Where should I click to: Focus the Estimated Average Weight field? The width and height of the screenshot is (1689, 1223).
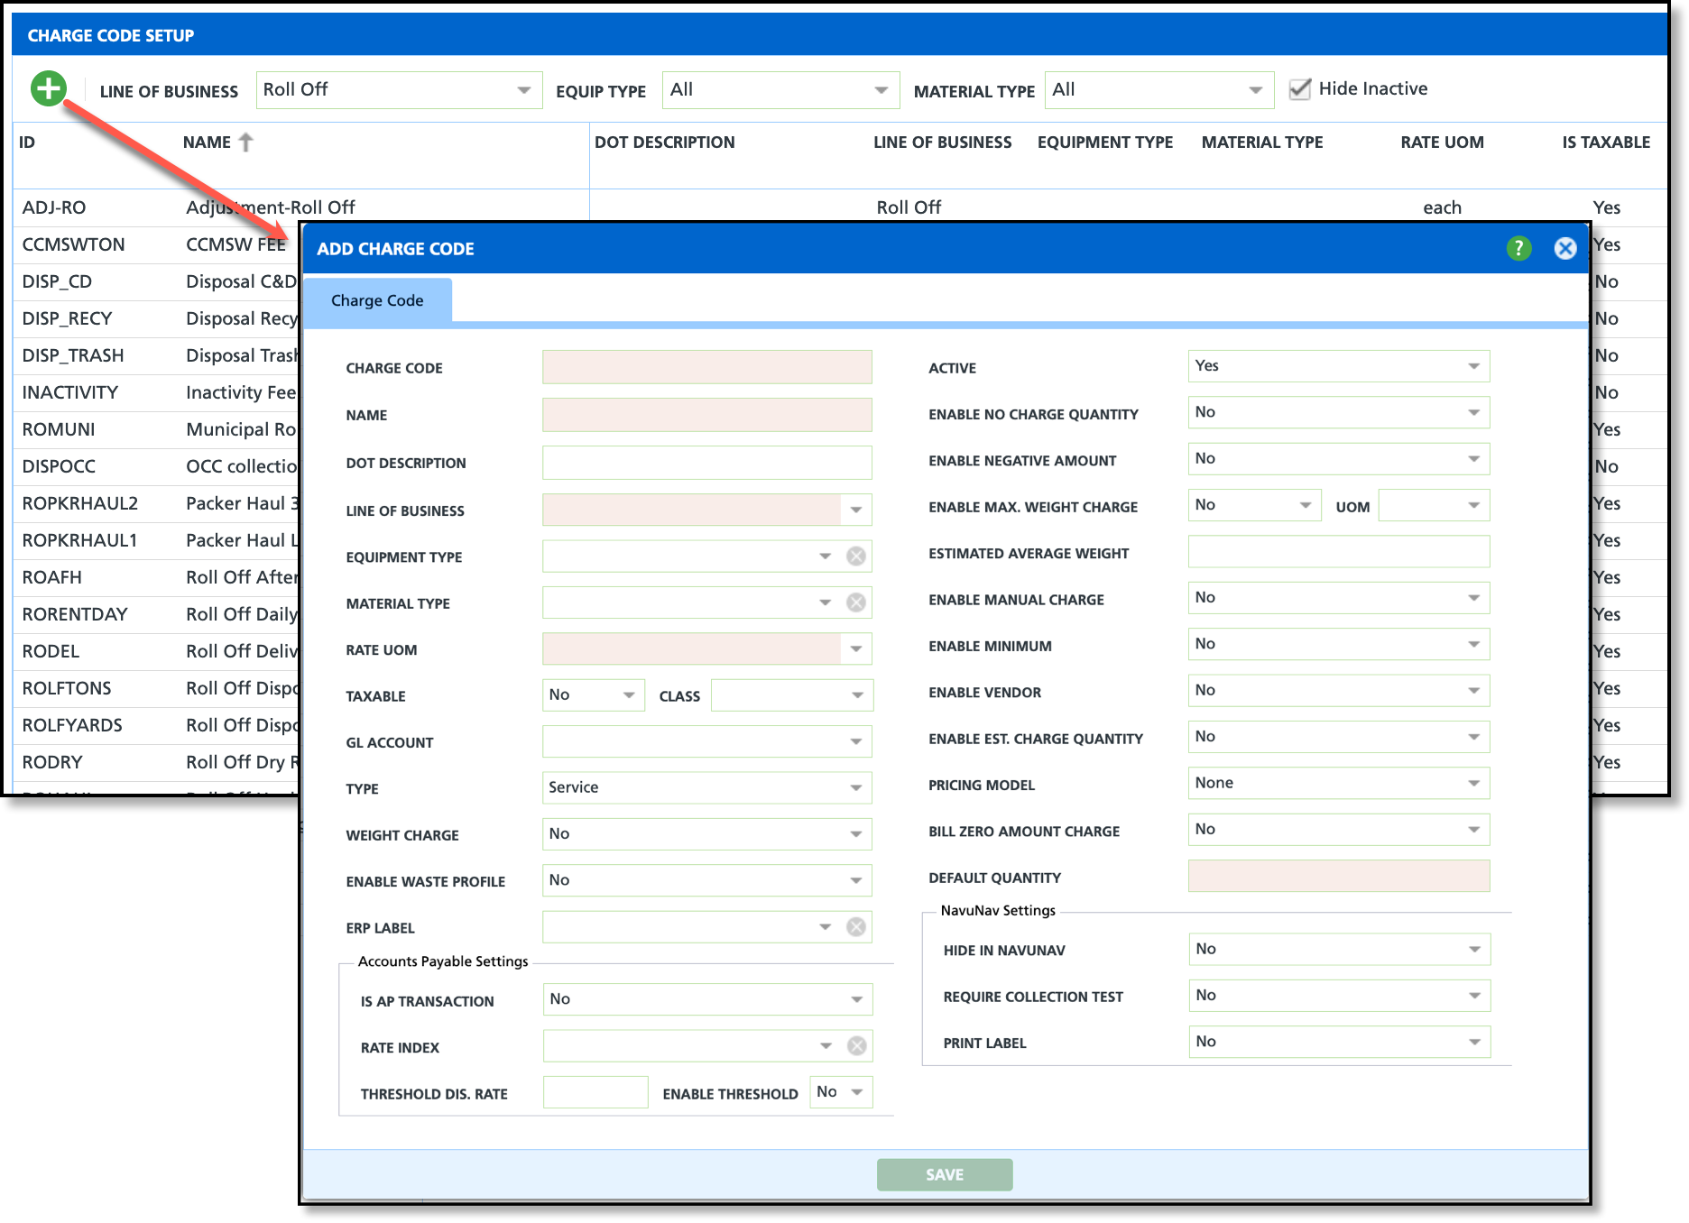click(x=1339, y=552)
